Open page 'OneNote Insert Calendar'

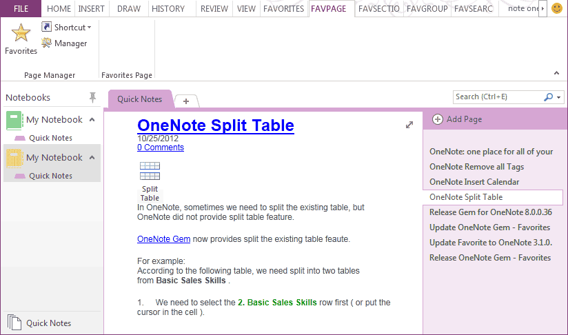[474, 182]
